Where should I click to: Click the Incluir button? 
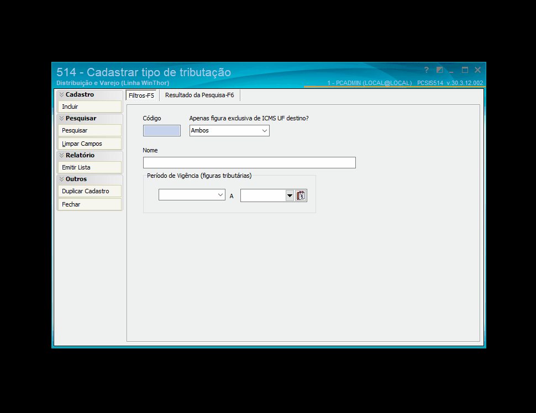90,107
